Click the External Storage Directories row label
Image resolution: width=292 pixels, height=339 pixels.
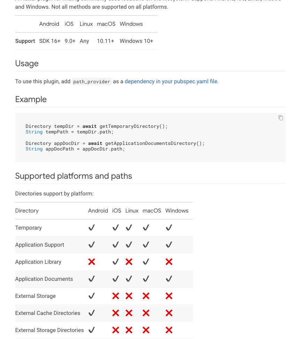tap(49, 330)
